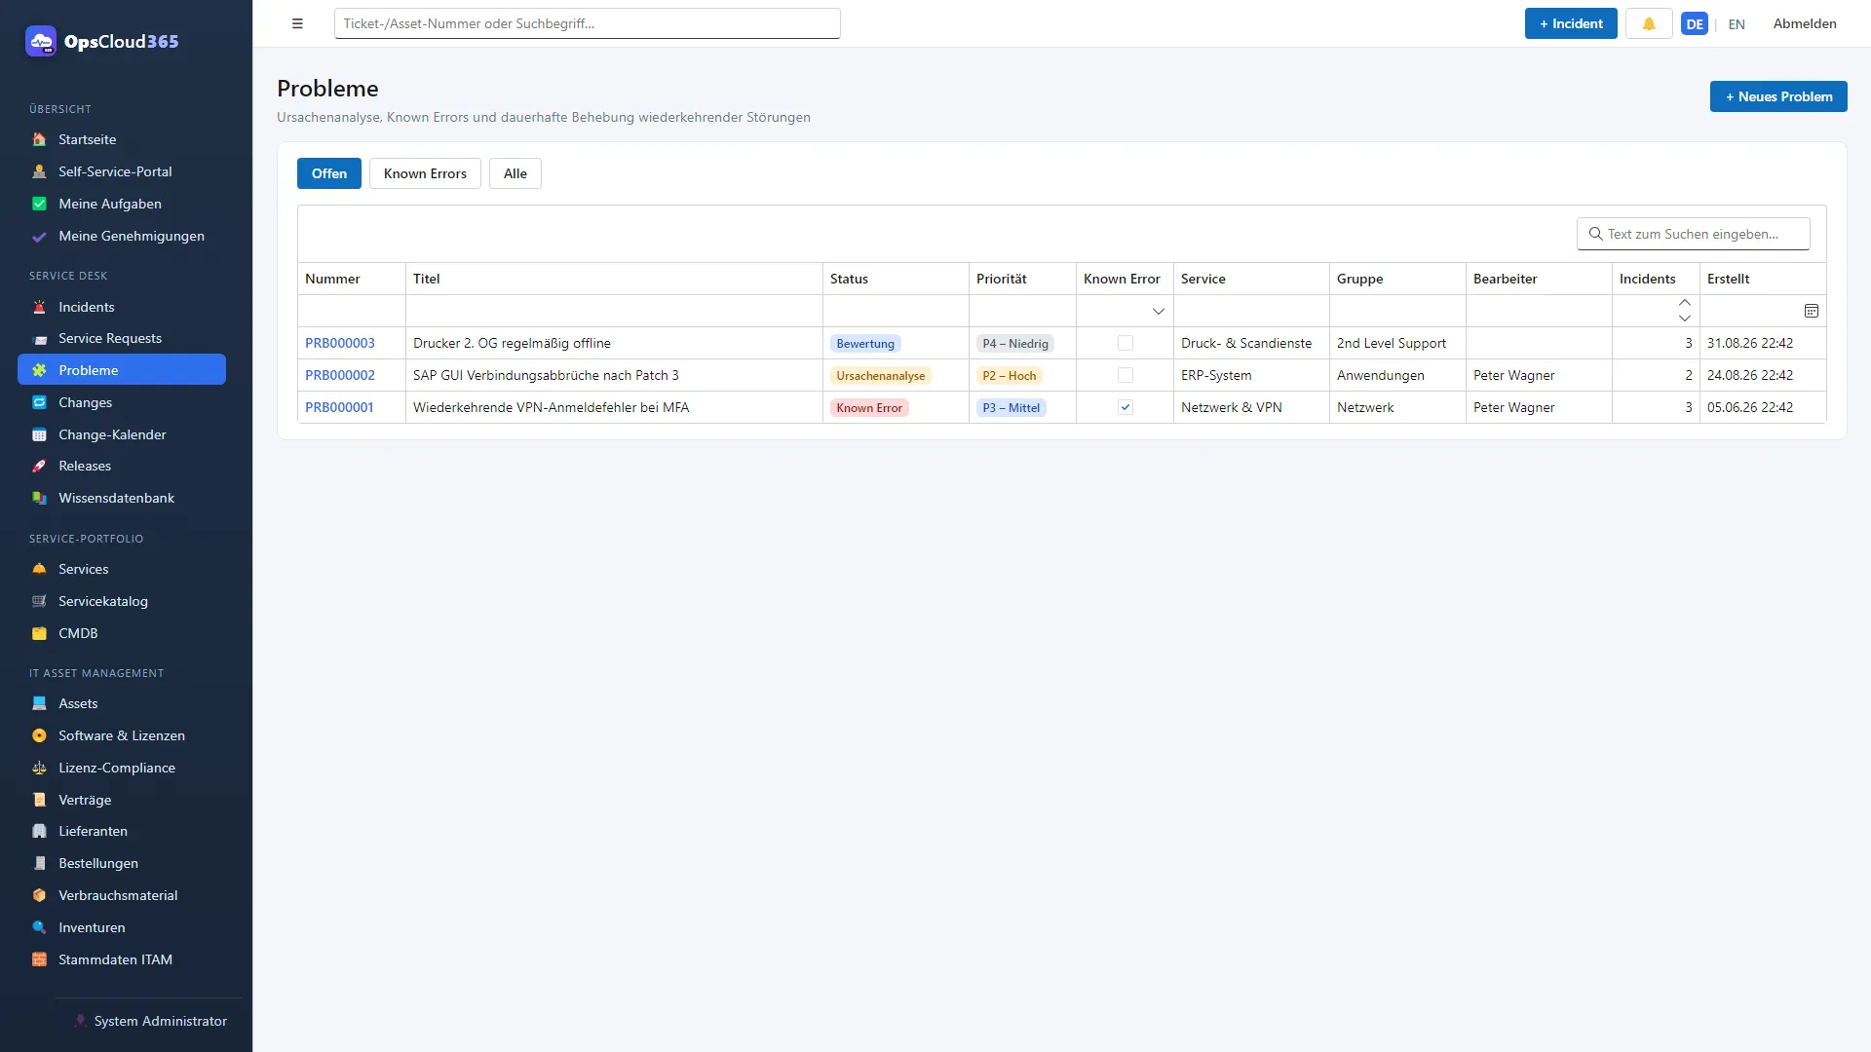
Task: Open Startseite house icon in sidebar
Action: pyautogui.click(x=39, y=139)
